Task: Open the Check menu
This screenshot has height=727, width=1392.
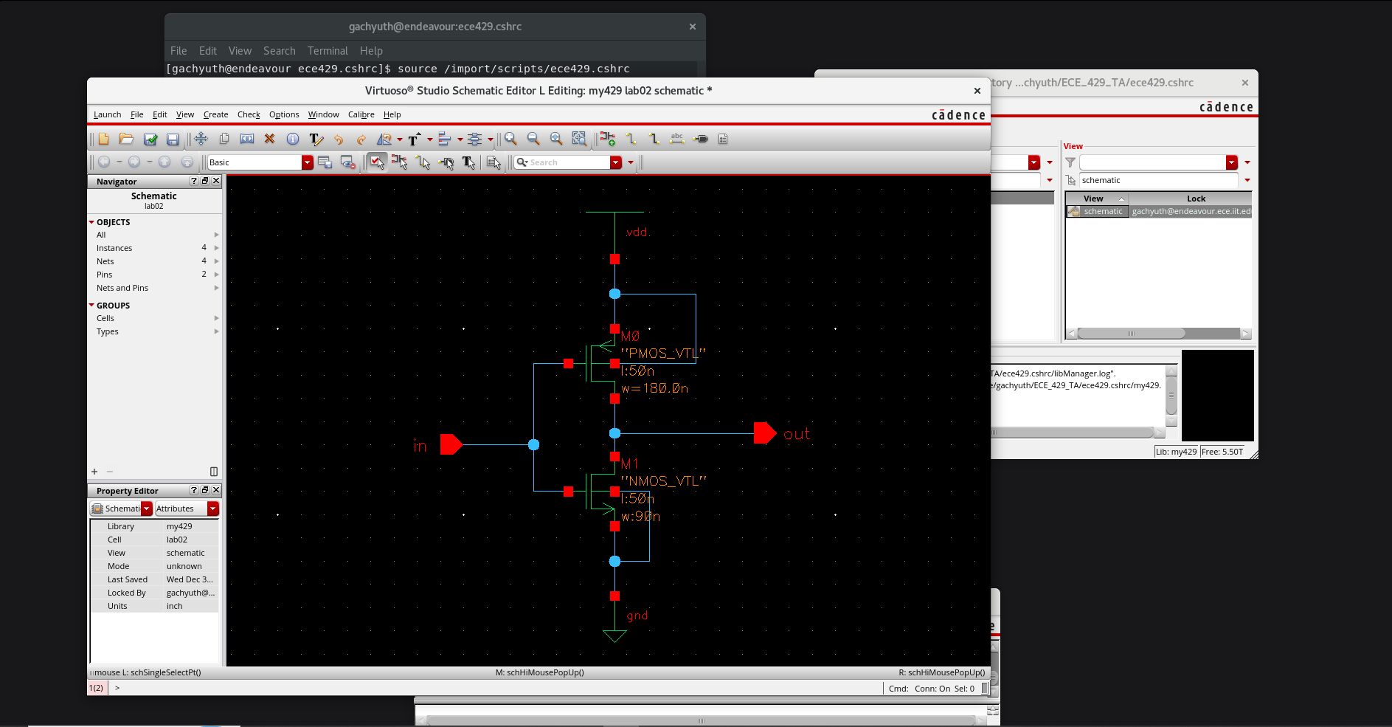Action: click(x=249, y=114)
